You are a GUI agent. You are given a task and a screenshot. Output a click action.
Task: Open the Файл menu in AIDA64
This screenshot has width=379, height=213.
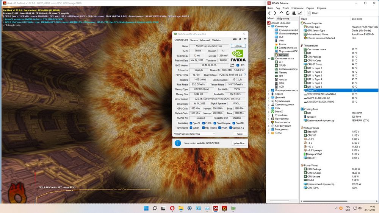(x=270, y=8)
